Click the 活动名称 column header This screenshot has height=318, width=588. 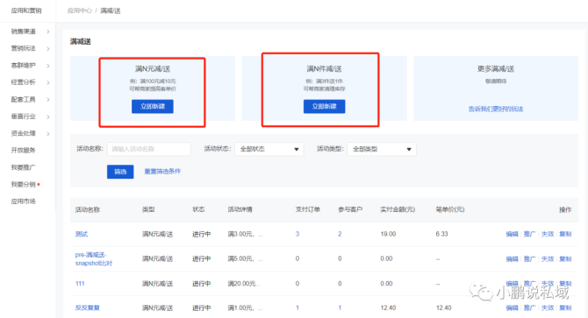(x=88, y=209)
